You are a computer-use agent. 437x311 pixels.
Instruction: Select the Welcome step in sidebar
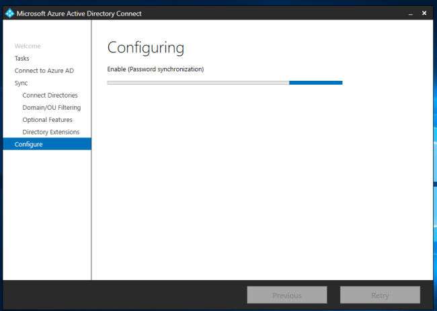(x=28, y=46)
